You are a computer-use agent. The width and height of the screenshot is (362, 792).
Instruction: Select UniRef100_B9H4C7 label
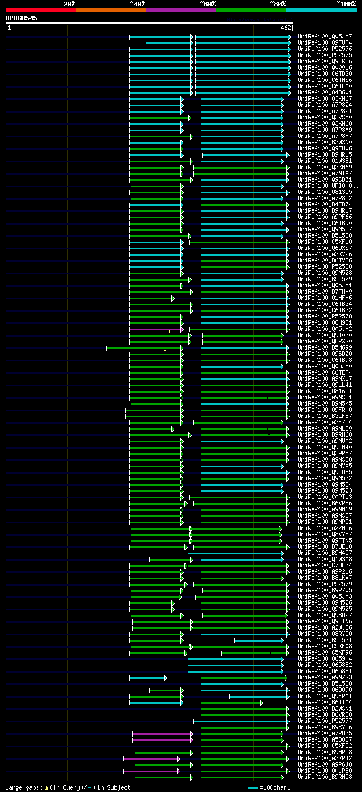325,553
